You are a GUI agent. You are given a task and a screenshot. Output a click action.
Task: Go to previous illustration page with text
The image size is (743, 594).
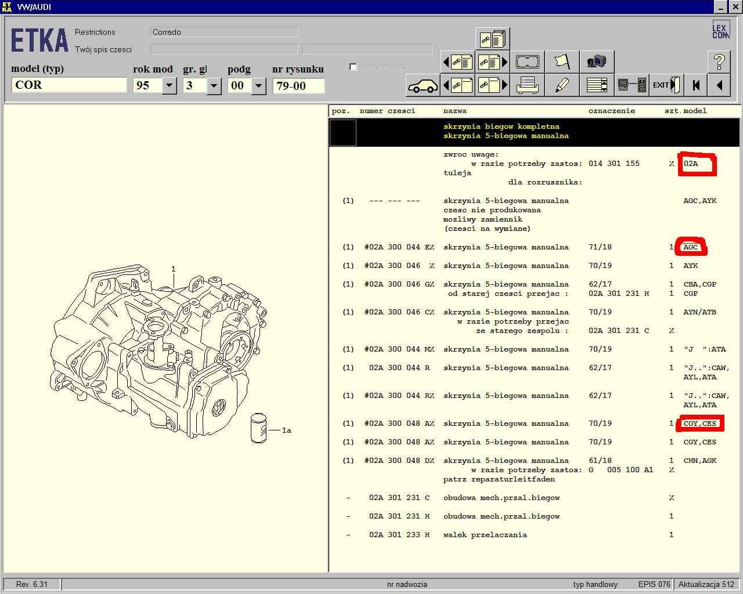pos(458,61)
